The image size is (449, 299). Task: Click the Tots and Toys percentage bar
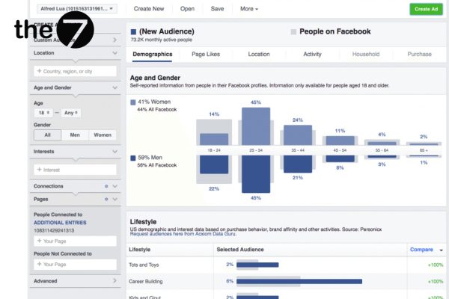pyautogui.click(x=257, y=265)
